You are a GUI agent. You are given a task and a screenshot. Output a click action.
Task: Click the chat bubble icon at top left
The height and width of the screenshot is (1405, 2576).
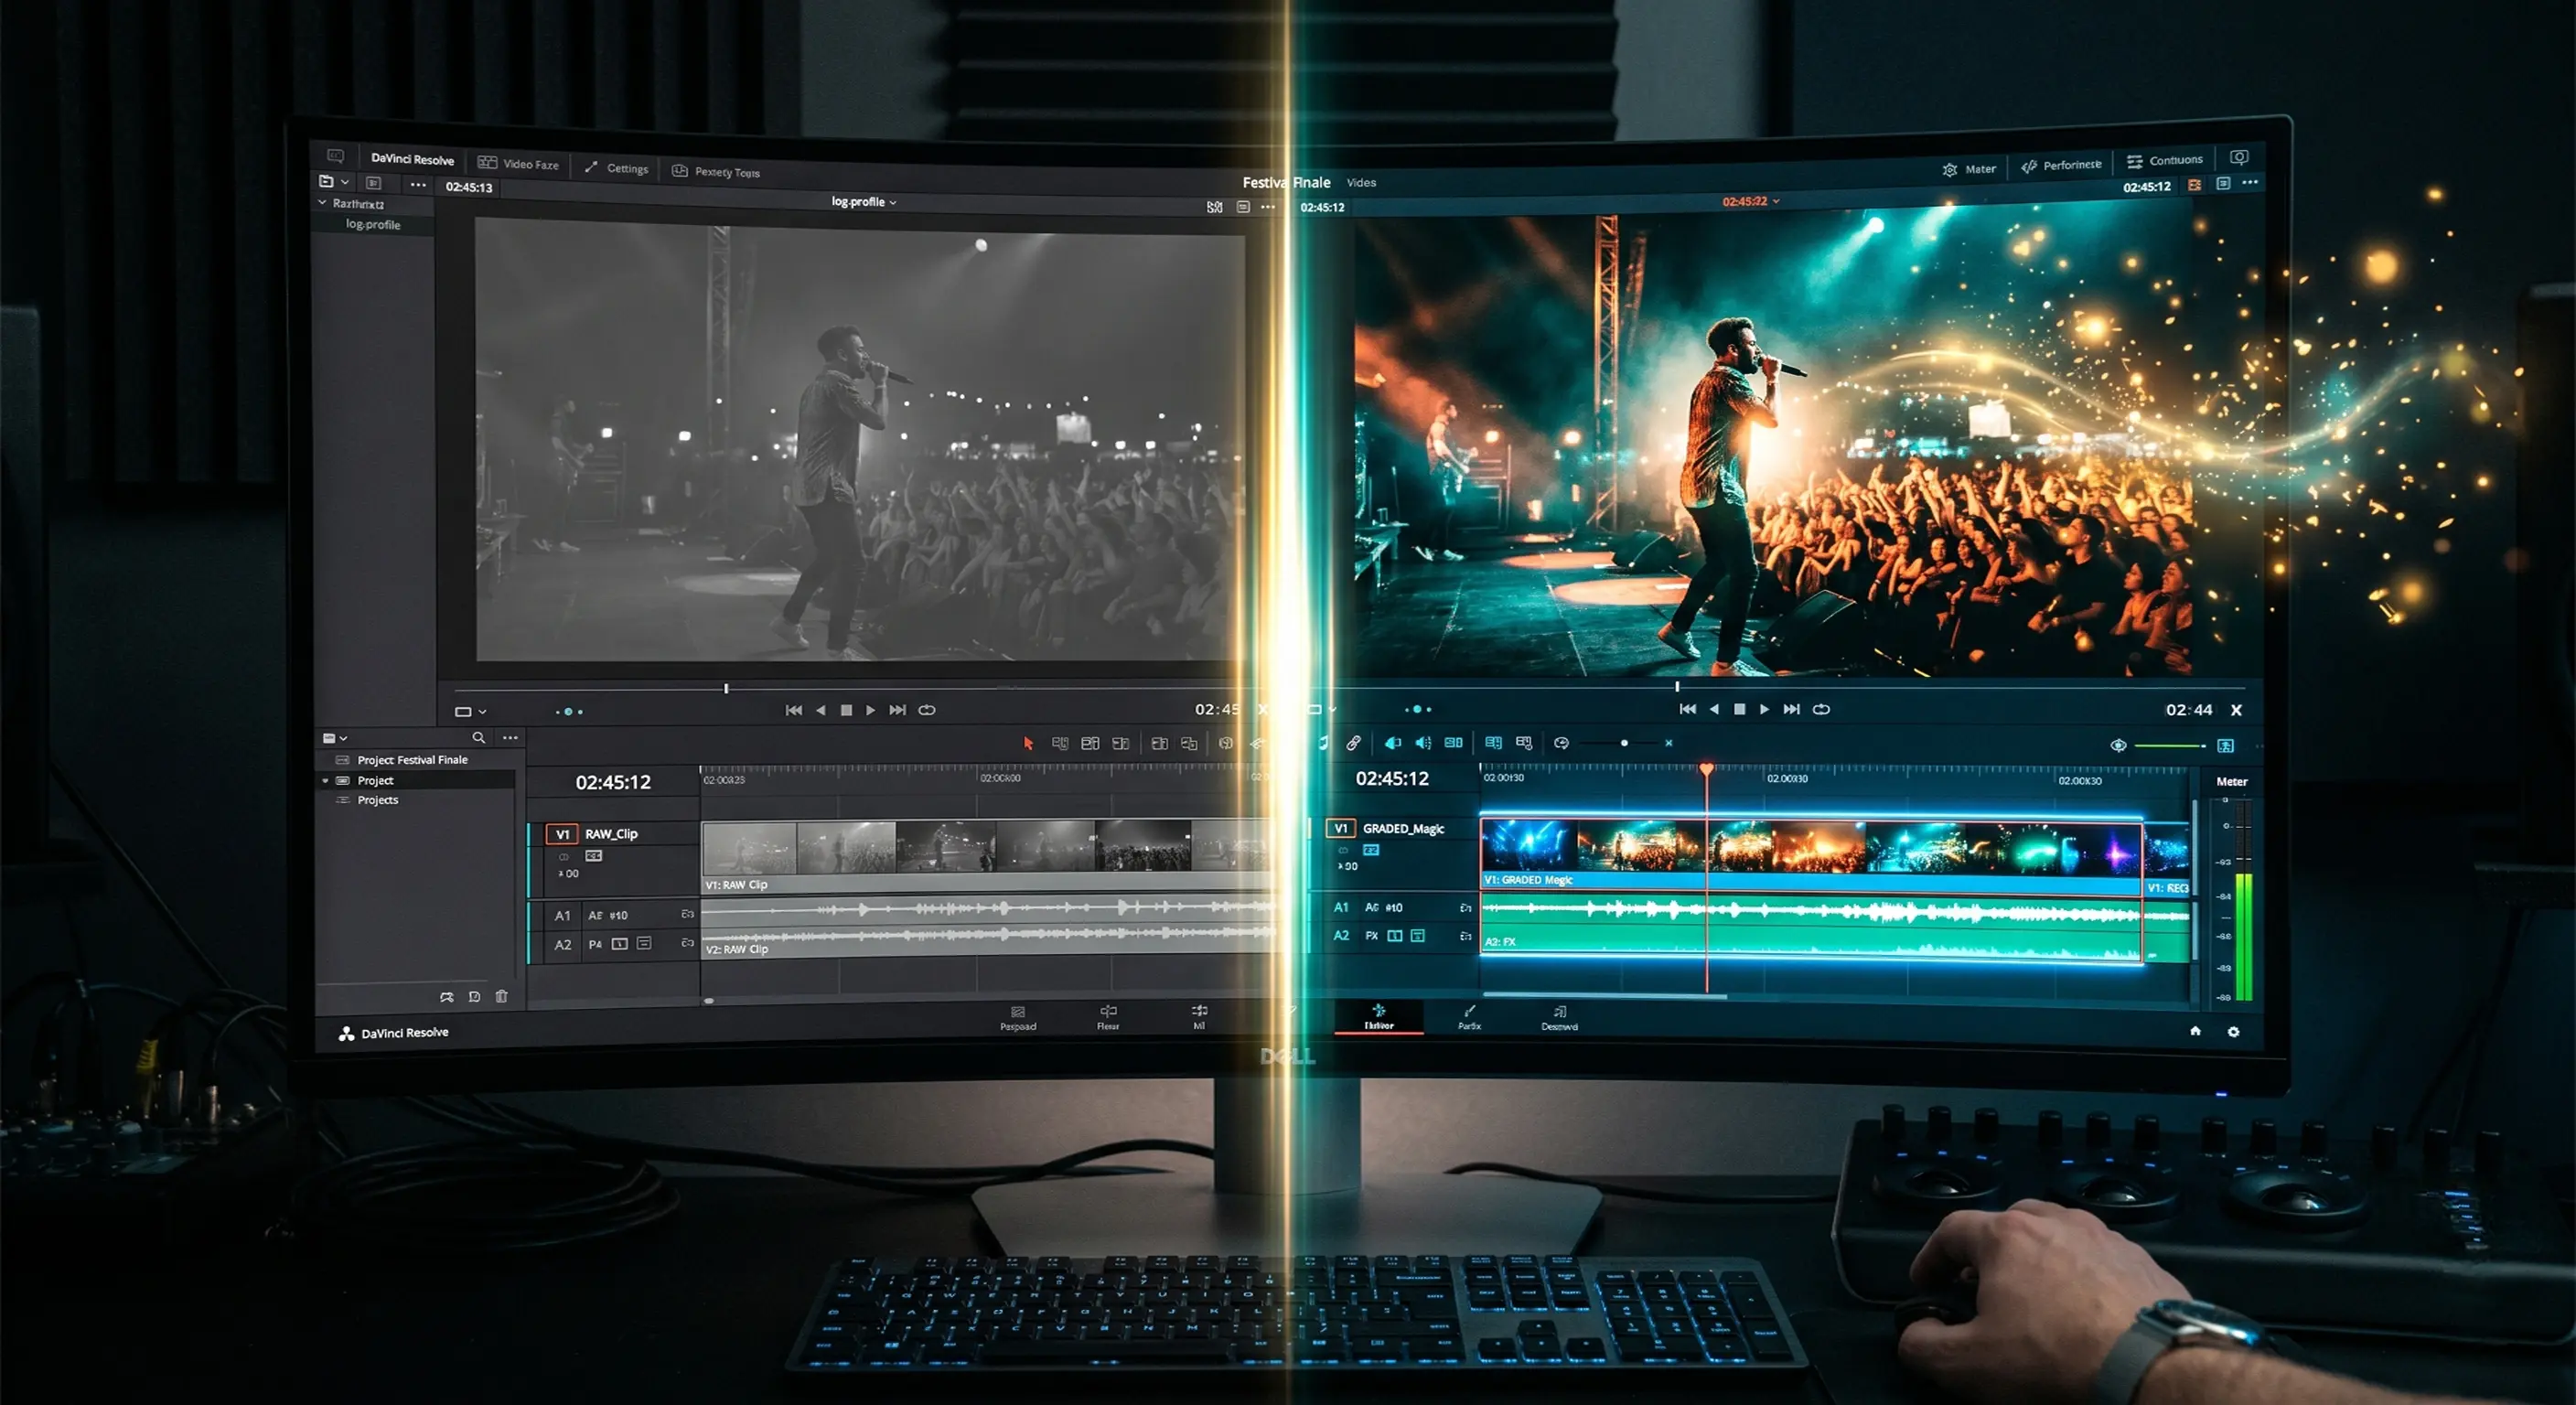pyautogui.click(x=336, y=156)
